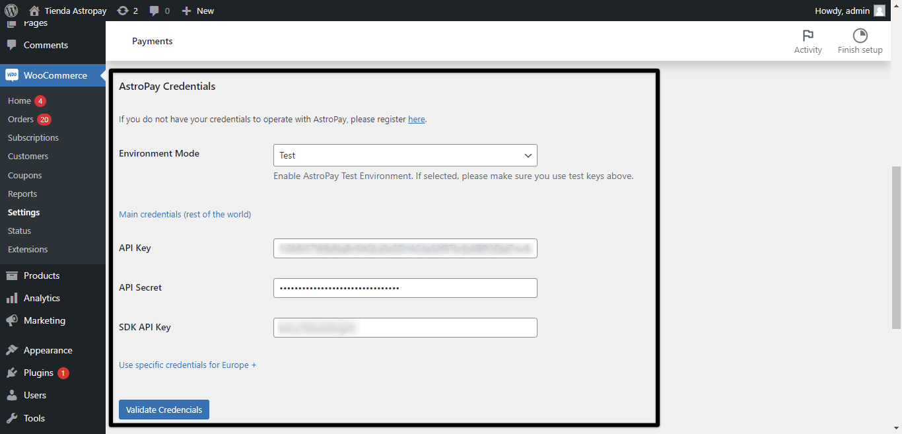Open the Customers submenu item

click(28, 156)
